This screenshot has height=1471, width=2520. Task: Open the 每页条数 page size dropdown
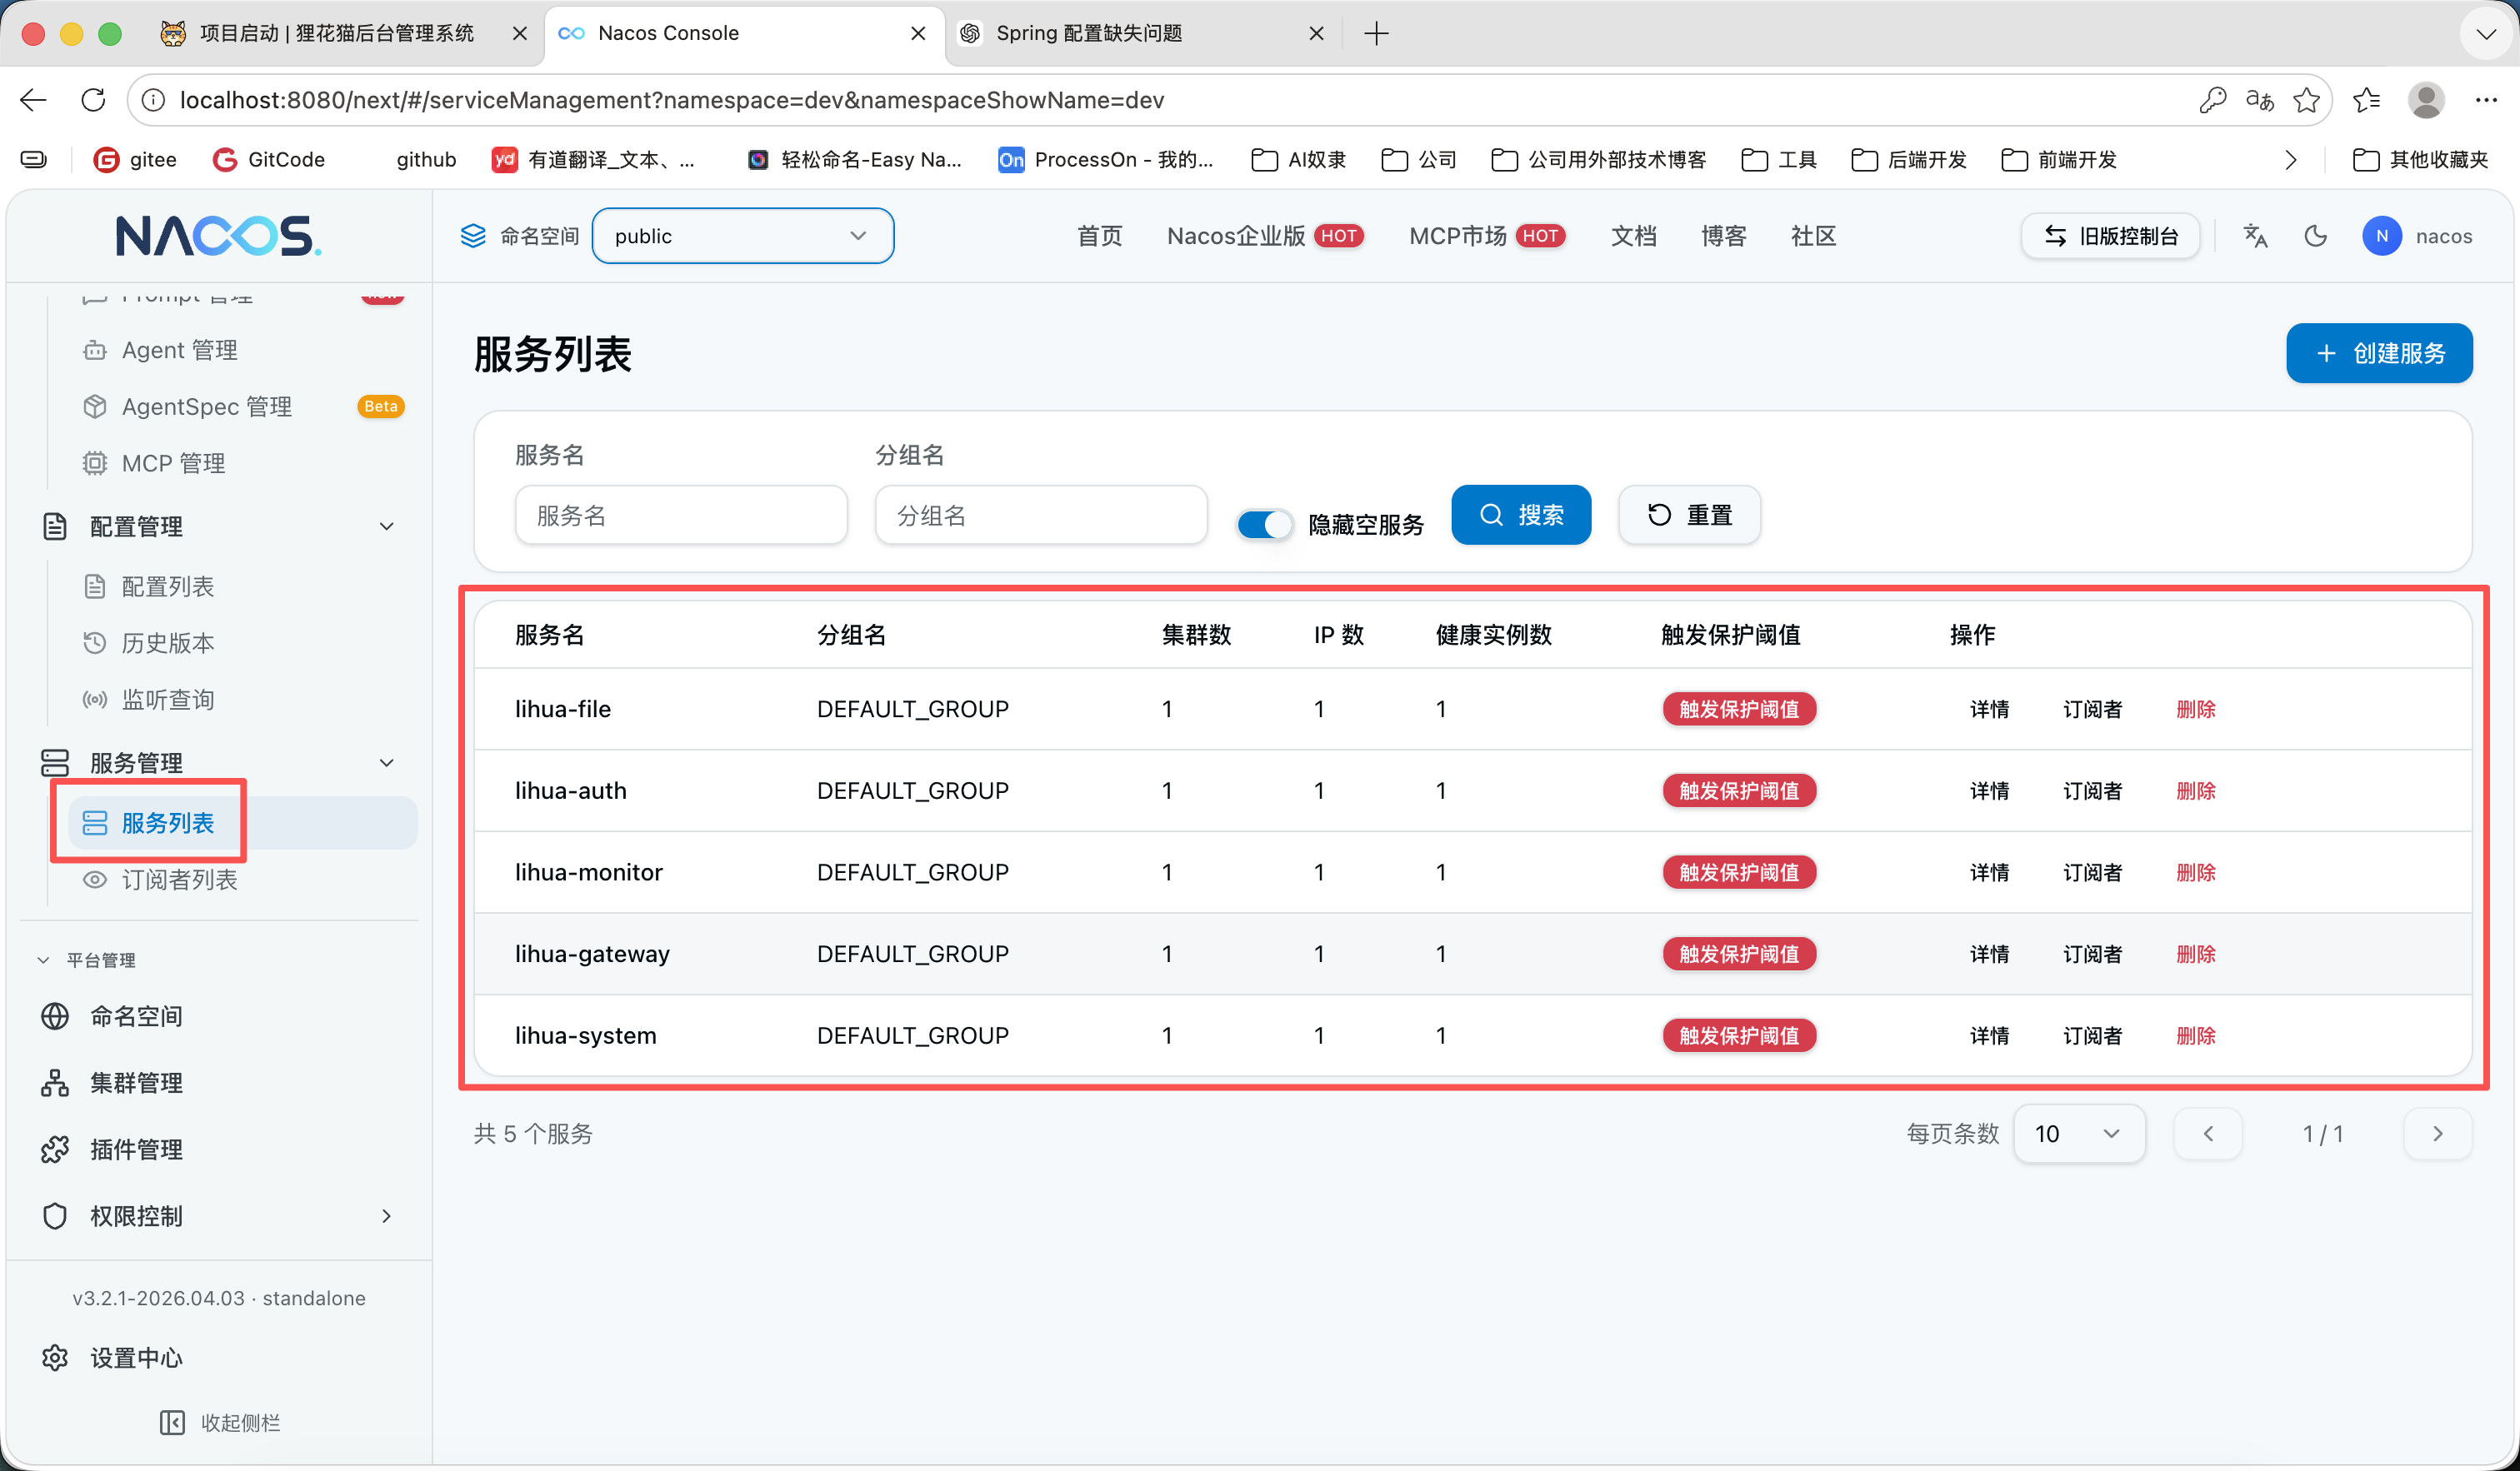[x=2078, y=1133]
